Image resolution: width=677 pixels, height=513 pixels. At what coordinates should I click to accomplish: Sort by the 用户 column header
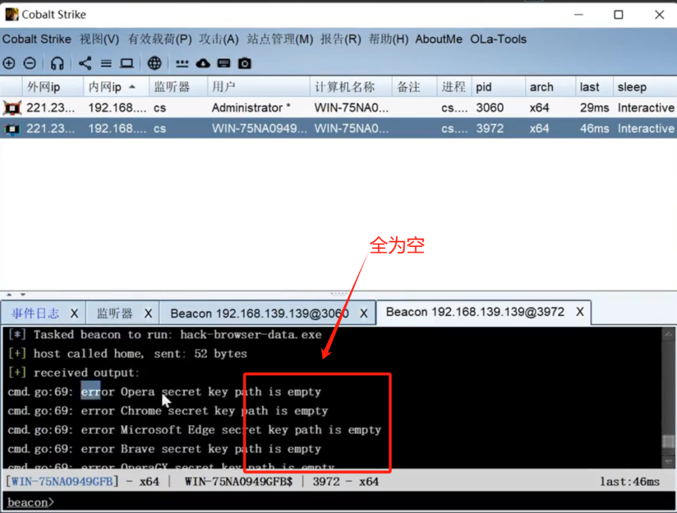[x=259, y=87]
